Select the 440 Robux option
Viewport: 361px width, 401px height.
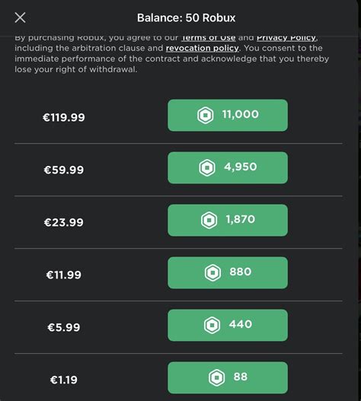point(228,326)
